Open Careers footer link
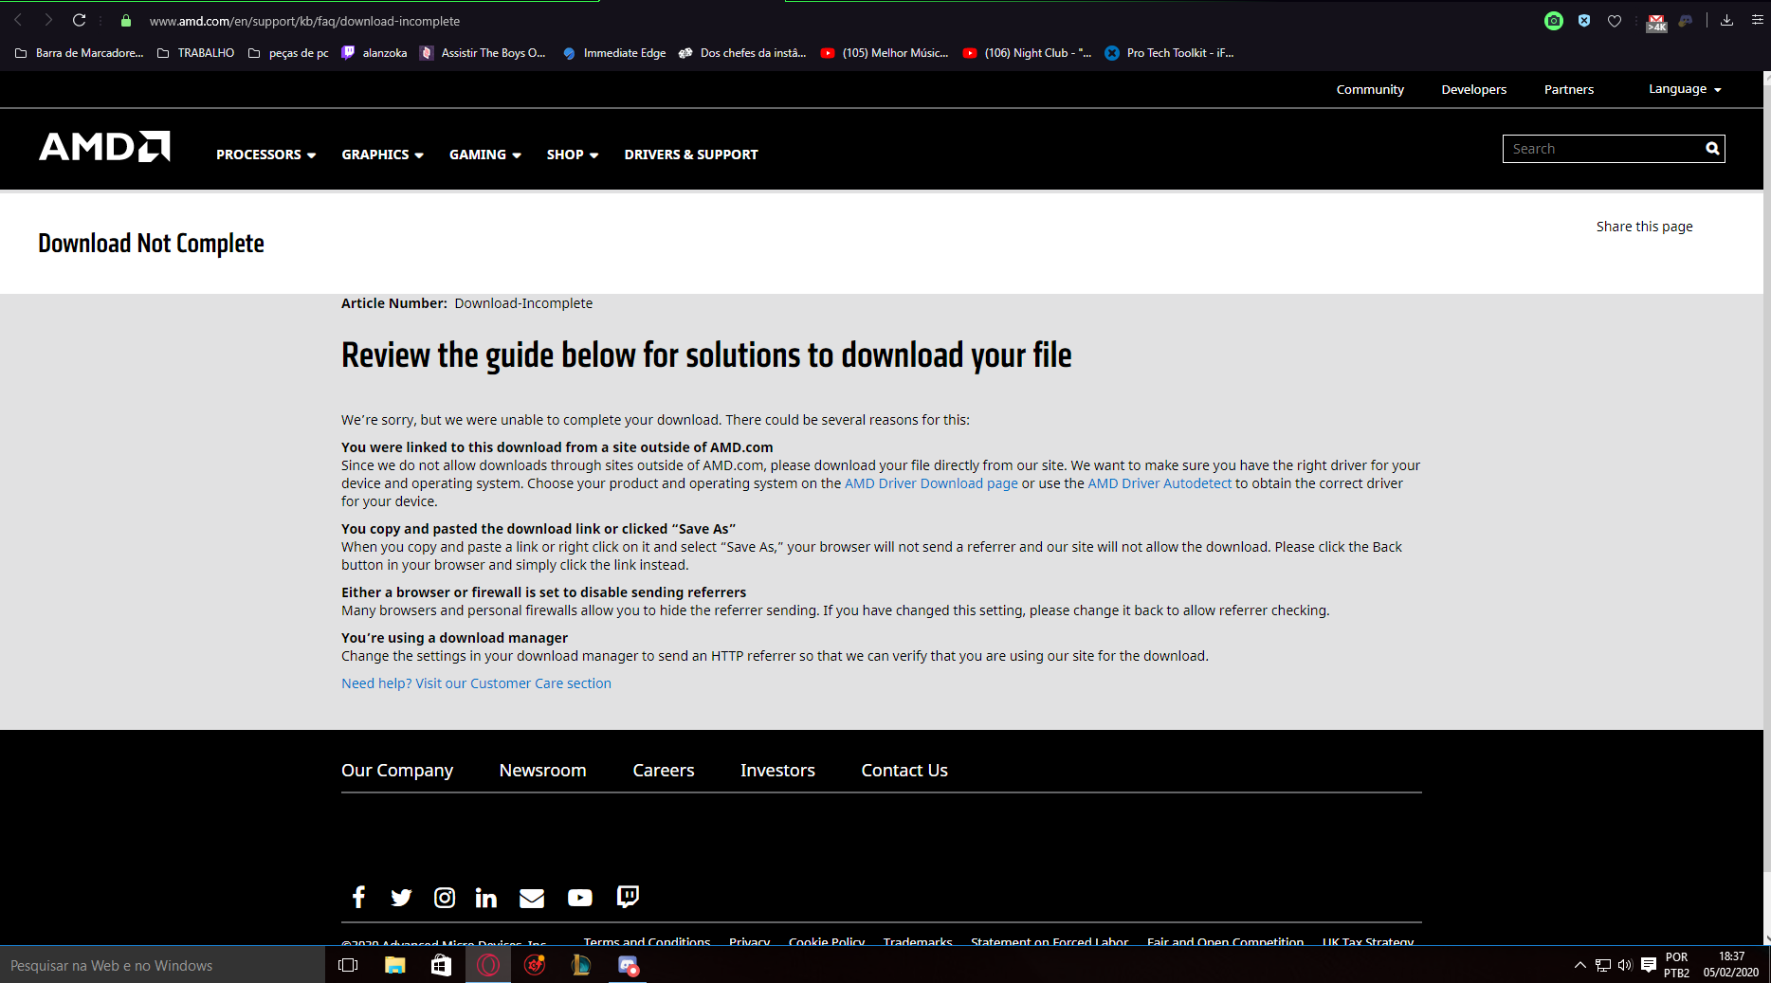1771x983 pixels. pyautogui.click(x=664, y=771)
